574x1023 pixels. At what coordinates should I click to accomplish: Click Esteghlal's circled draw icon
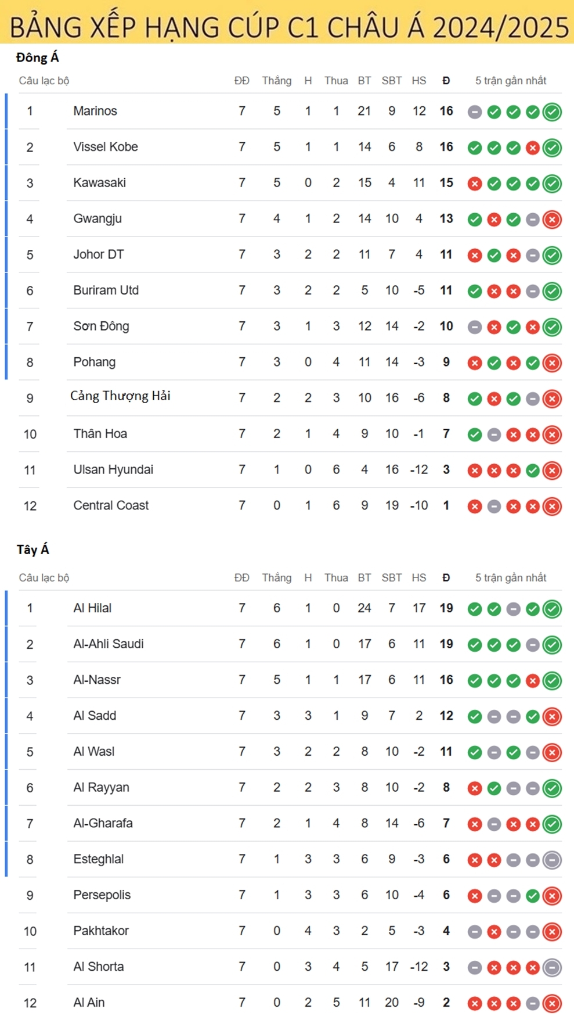coord(552,860)
